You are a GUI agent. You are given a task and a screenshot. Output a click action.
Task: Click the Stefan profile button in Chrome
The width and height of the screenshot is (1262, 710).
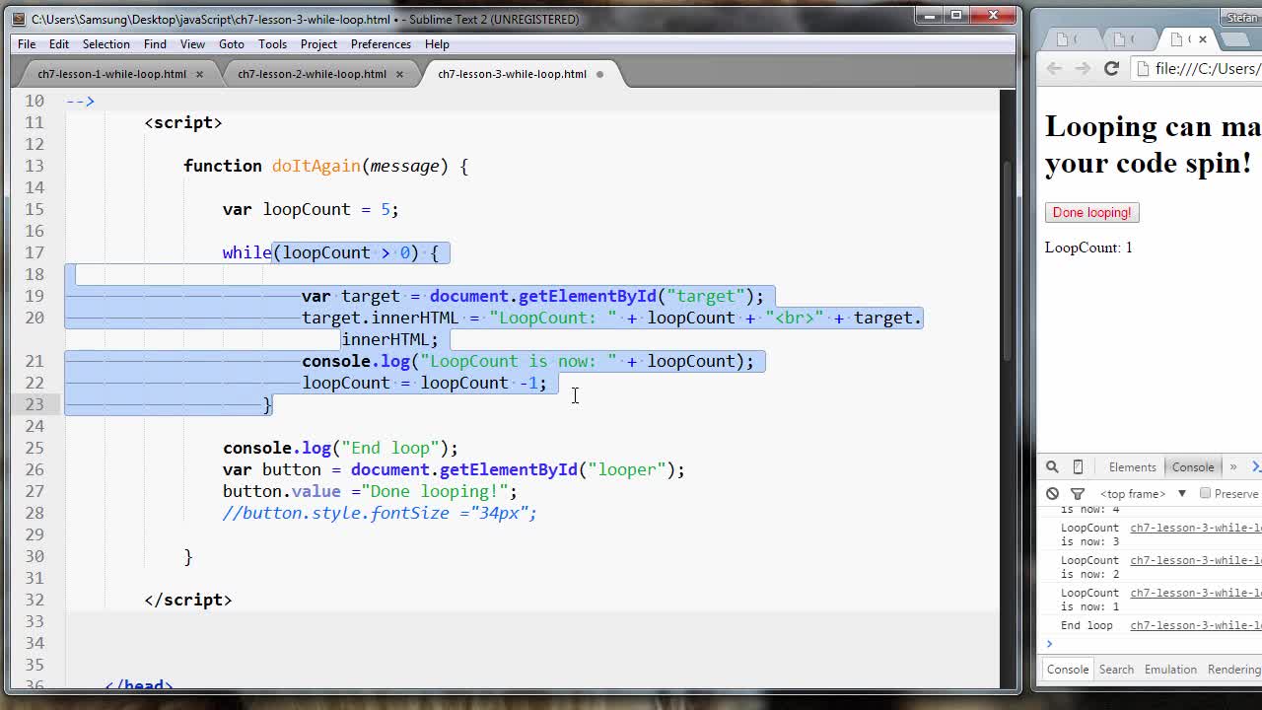(1241, 18)
